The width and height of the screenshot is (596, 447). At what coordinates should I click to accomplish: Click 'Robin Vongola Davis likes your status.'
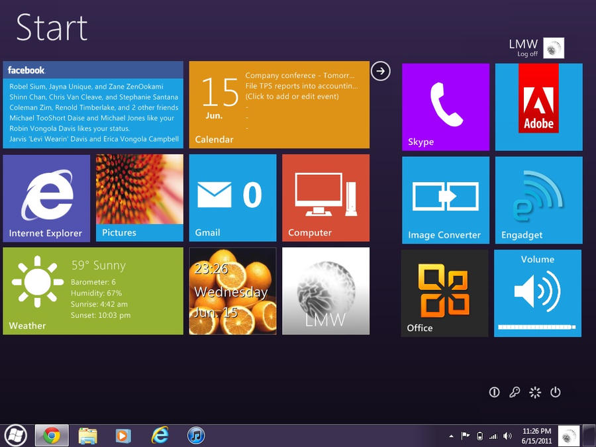tap(70, 128)
